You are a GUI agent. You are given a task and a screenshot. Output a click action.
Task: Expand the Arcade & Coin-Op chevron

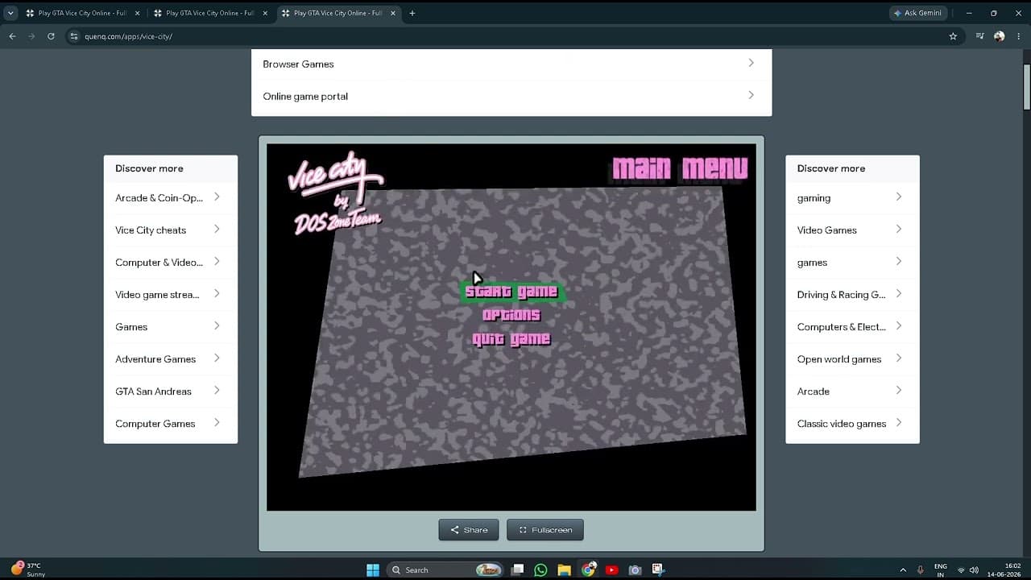tap(217, 197)
